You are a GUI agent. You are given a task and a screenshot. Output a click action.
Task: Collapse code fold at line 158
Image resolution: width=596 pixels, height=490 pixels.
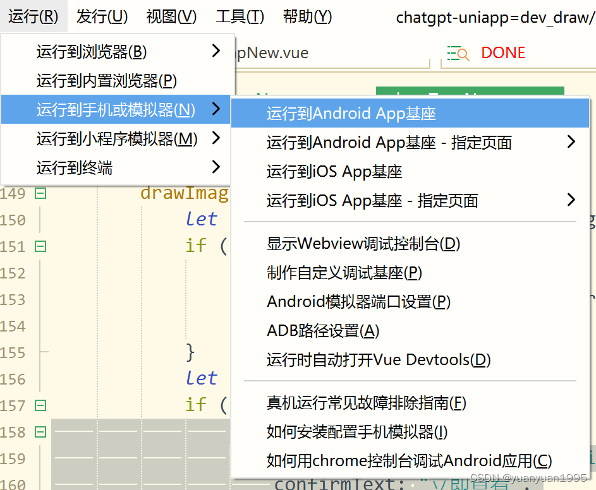coord(40,432)
